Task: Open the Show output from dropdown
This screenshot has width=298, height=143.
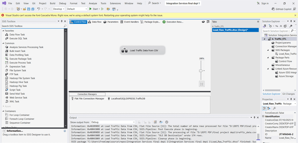Action: tap(113, 122)
